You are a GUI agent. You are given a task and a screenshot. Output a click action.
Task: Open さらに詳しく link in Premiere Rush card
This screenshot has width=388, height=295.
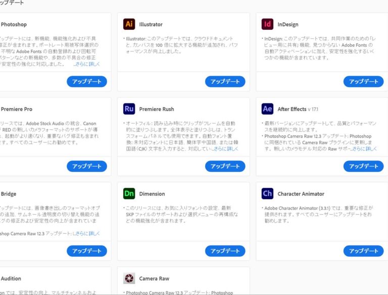pyautogui.click(x=226, y=149)
